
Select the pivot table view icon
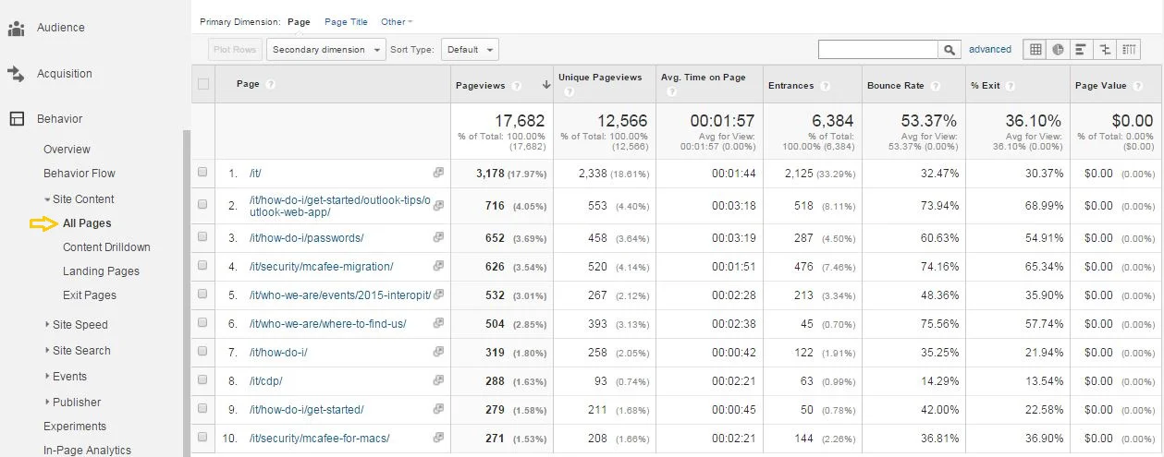(1129, 50)
